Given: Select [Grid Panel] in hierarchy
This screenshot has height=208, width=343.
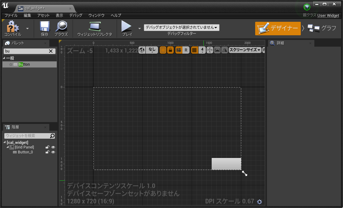Looking at the screenshot, I should click(24, 147).
